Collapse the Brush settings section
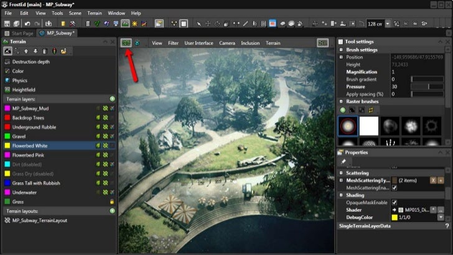453x255 pixels. [x=341, y=50]
